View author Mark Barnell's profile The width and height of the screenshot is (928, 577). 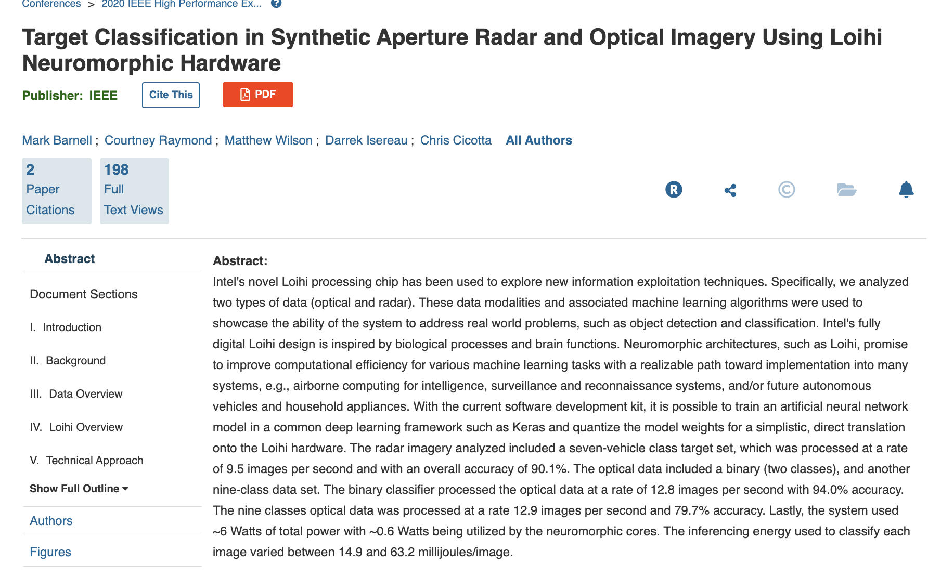57,140
